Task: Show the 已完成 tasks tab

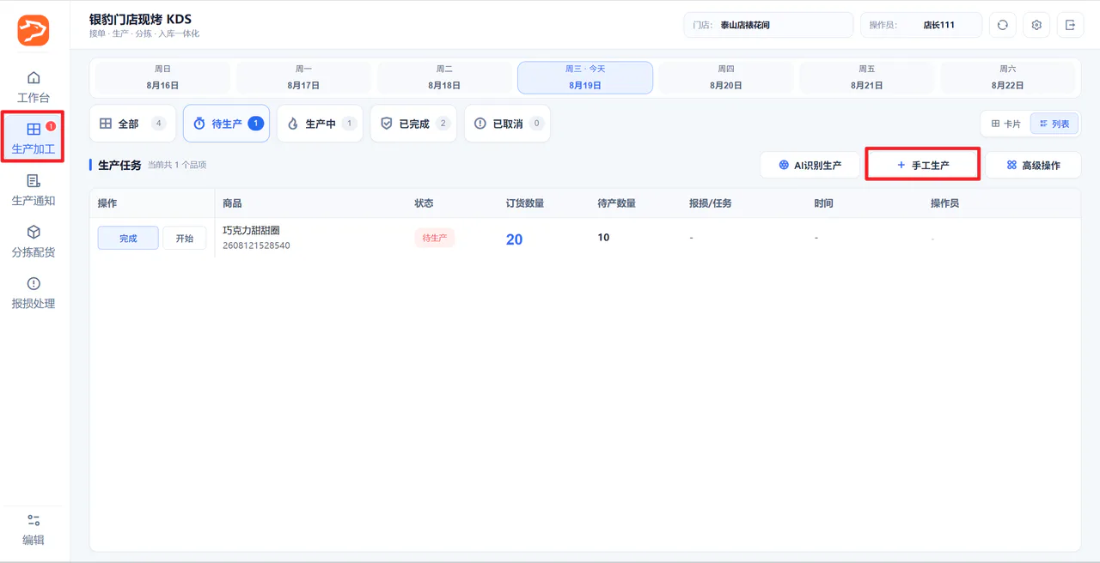Action: (413, 124)
